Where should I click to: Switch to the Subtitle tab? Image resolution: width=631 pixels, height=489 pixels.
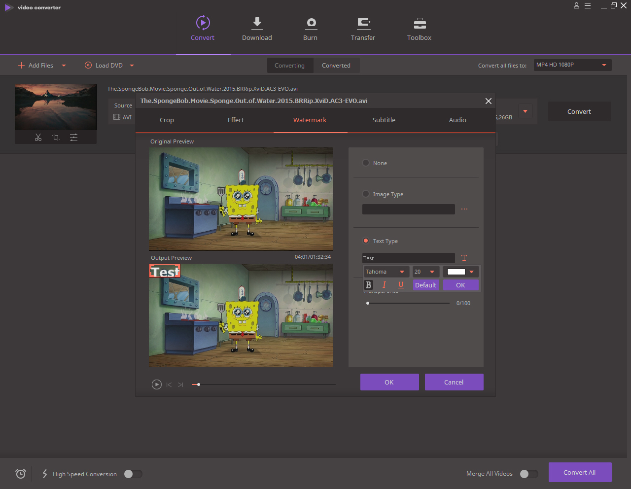[384, 120]
